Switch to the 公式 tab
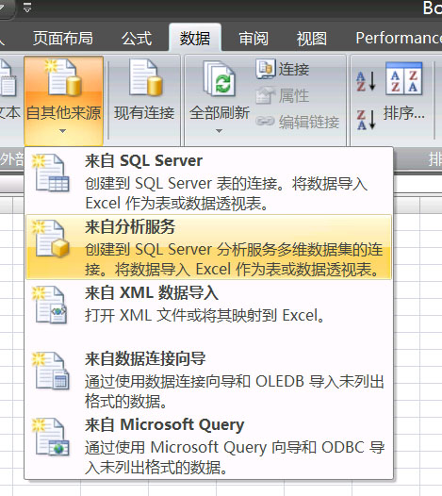 point(137,39)
